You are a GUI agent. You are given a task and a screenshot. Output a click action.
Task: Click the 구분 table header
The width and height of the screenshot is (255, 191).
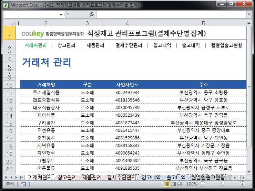pyautogui.click(x=88, y=84)
